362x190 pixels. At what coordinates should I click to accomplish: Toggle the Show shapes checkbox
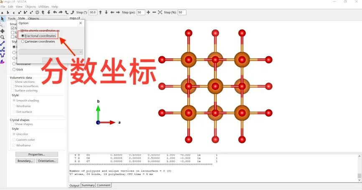coord(22,124)
